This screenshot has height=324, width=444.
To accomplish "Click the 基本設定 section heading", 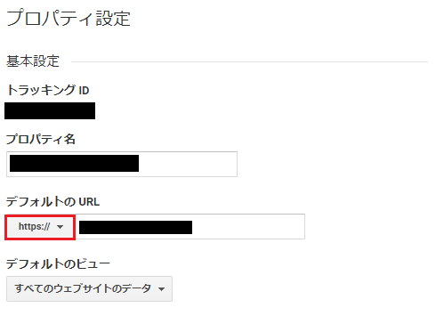I will pyautogui.click(x=33, y=61).
